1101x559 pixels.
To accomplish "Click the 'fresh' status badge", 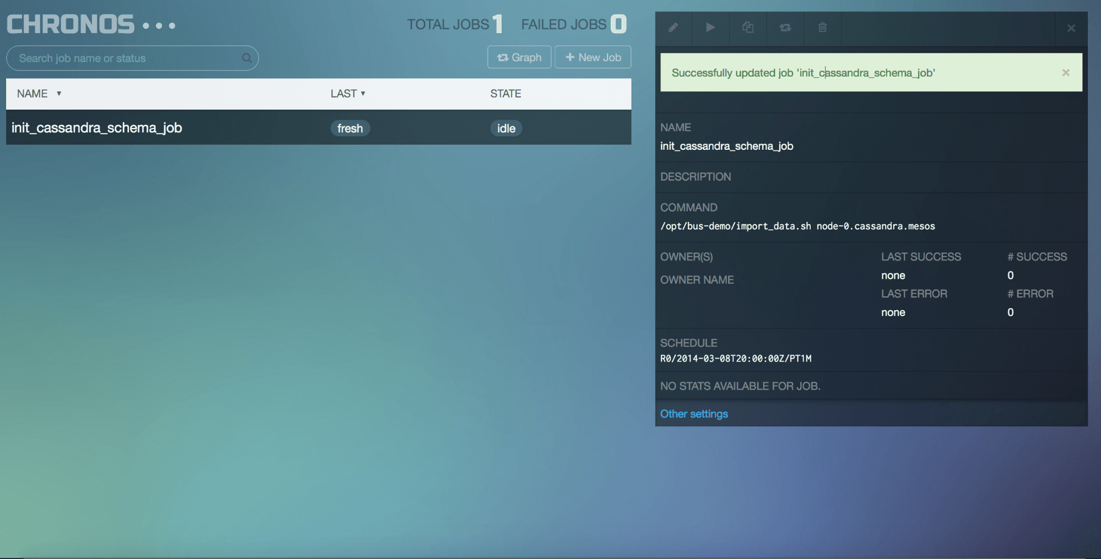I will click(350, 128).
